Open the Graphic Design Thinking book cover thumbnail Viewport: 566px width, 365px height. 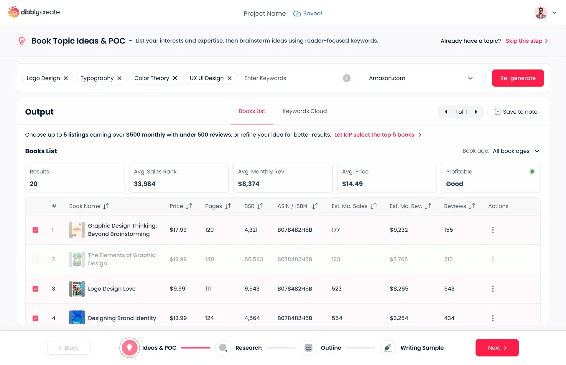pyautogui.click(x=77, y=230)
